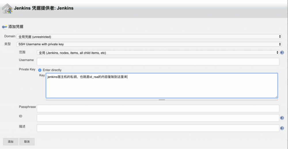Screen dimensions: 288x149
Task: Focus the Passphrase input field
Action: (x=158, y=108)
